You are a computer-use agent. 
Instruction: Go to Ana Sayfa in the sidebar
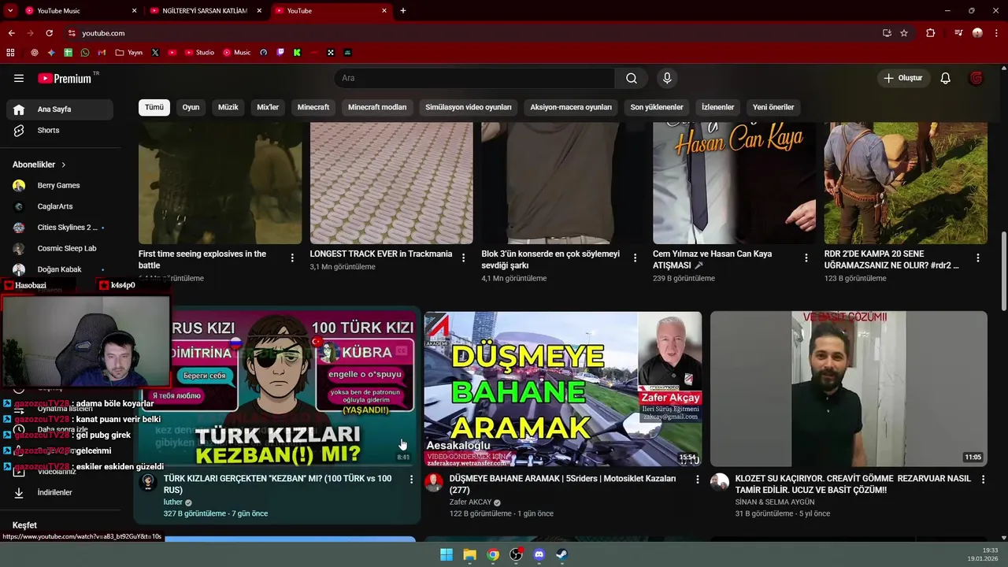[60, 109]
